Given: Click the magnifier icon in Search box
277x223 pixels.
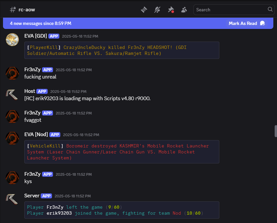Looking at the screenshot, I should [270, 10].
